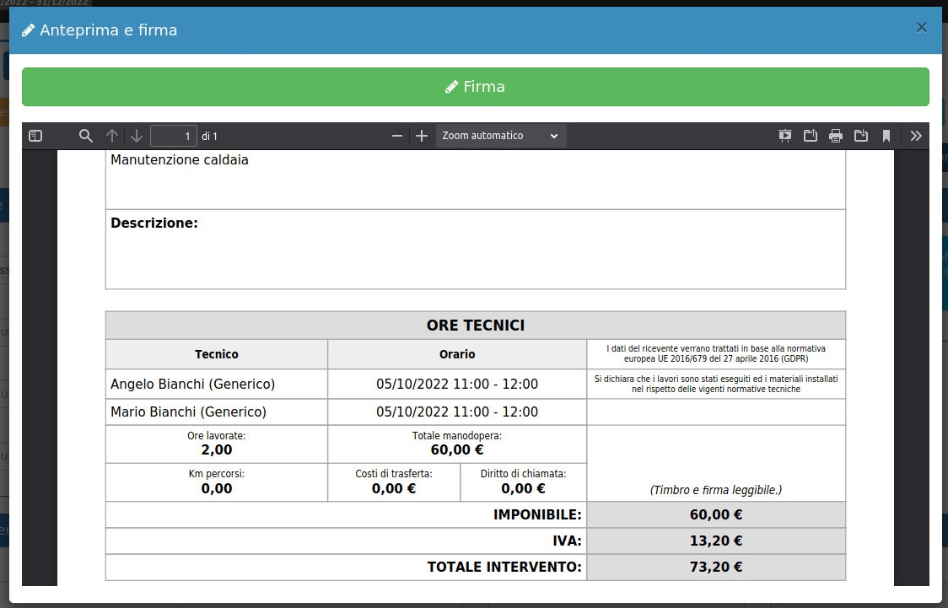Image resolution: width=948 pixels, height=608 pixels.
Task: Click the bookmark current view icon
Action: 886,136
